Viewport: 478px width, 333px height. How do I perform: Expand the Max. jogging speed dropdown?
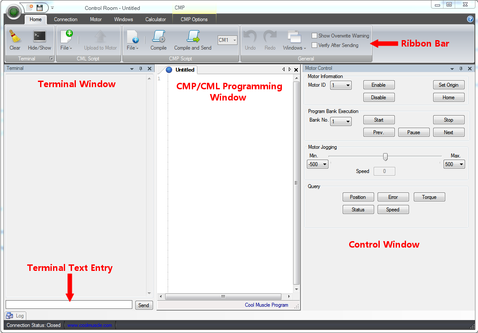454,164
